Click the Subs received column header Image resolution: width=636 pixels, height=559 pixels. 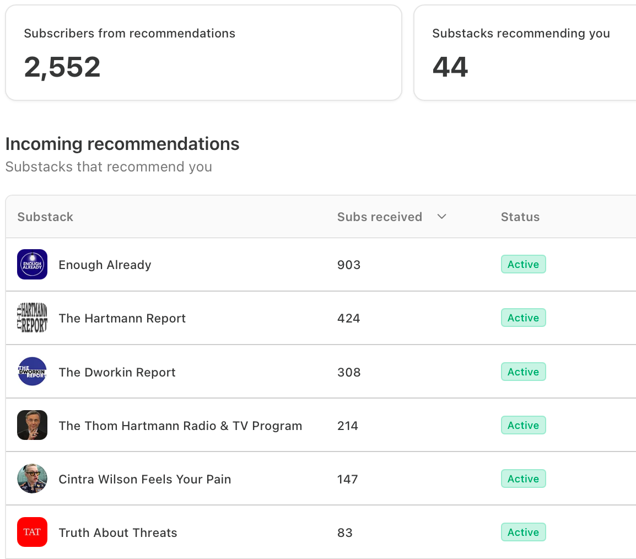pos(380,217)
